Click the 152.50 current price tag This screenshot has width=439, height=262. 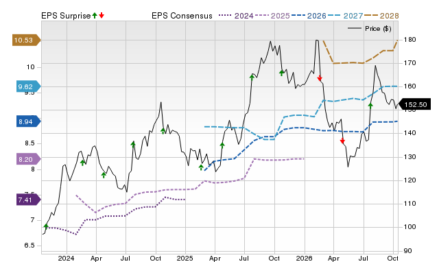414,104
